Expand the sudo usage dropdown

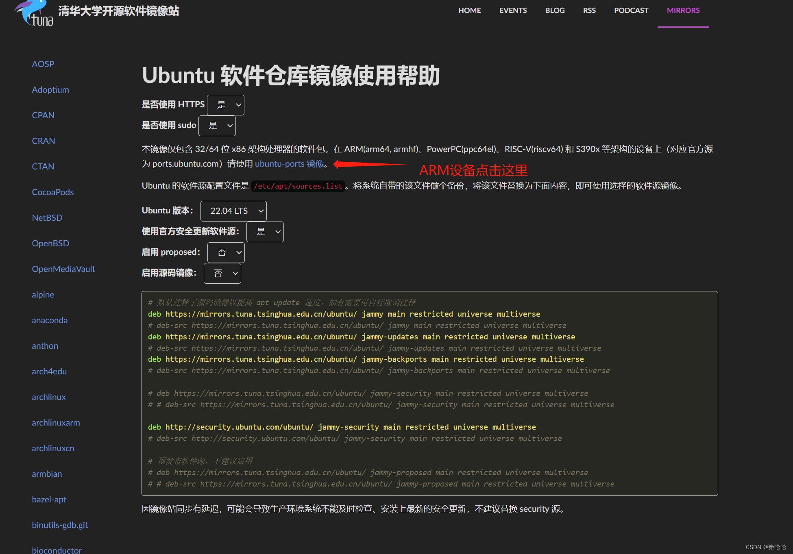click(217, 126)
